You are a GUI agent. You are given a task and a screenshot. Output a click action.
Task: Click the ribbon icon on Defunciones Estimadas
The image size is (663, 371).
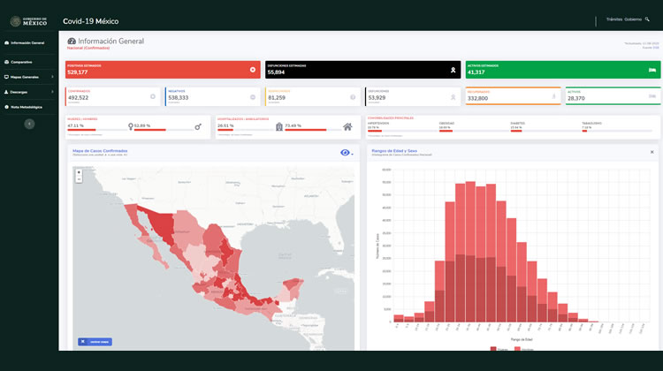[453, 69]
